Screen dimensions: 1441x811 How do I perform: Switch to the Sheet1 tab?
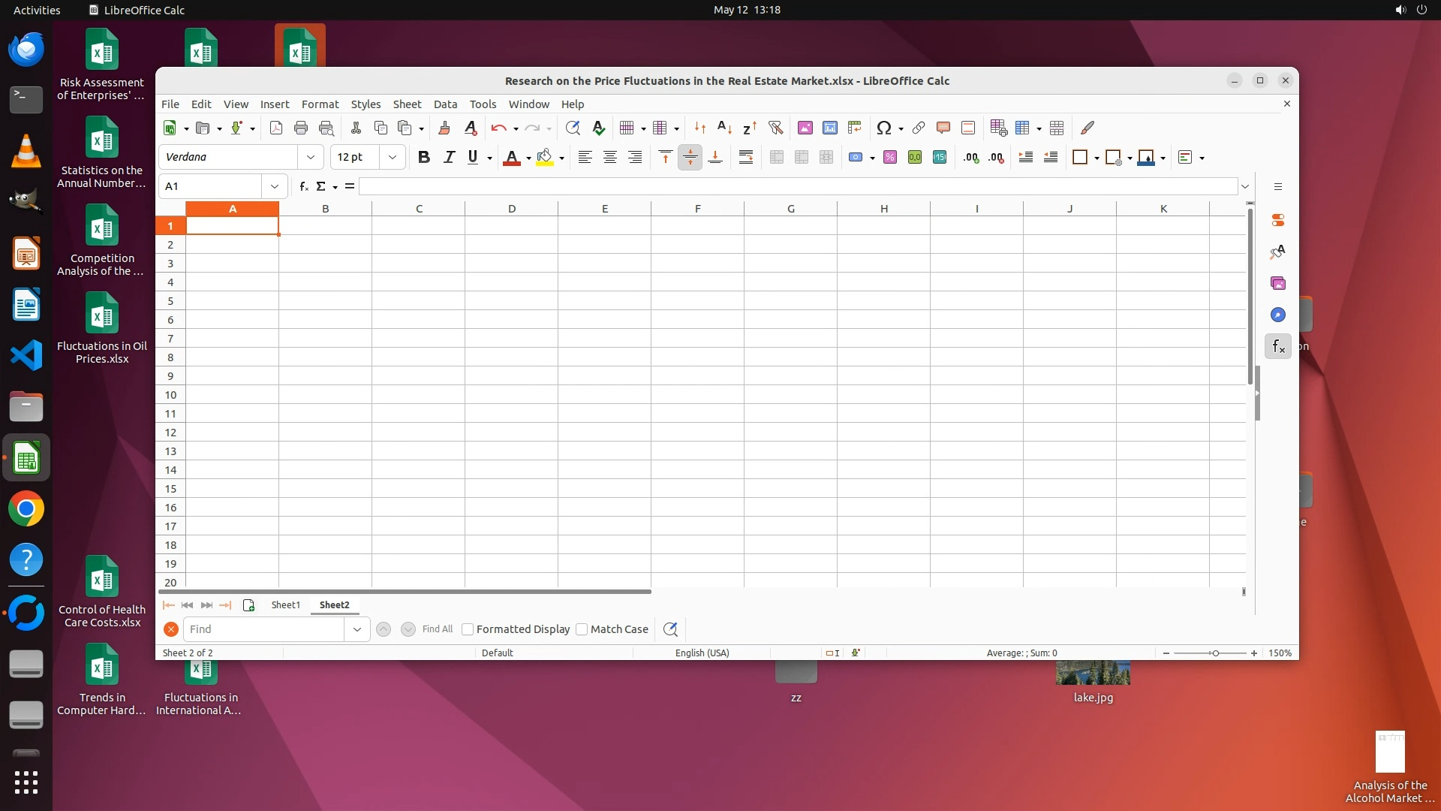click(285, 604)
